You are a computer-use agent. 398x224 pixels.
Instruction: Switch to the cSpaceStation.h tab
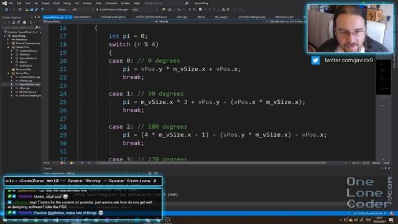[83, 17]
